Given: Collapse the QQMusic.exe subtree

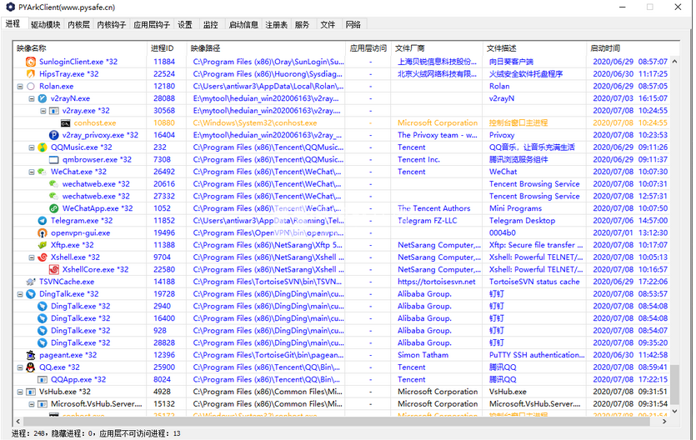Looking at the screenshot, I should pos(32,147).
